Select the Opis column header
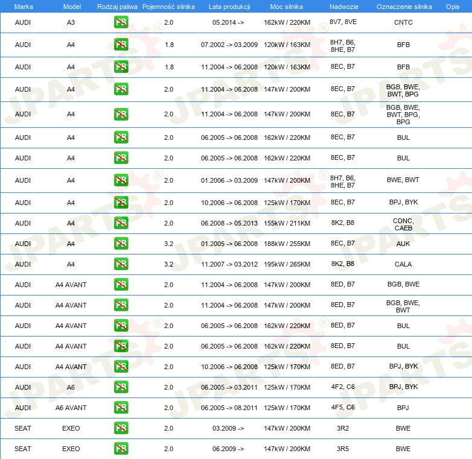This screenshot has height=459, width=472. point(453,7)
